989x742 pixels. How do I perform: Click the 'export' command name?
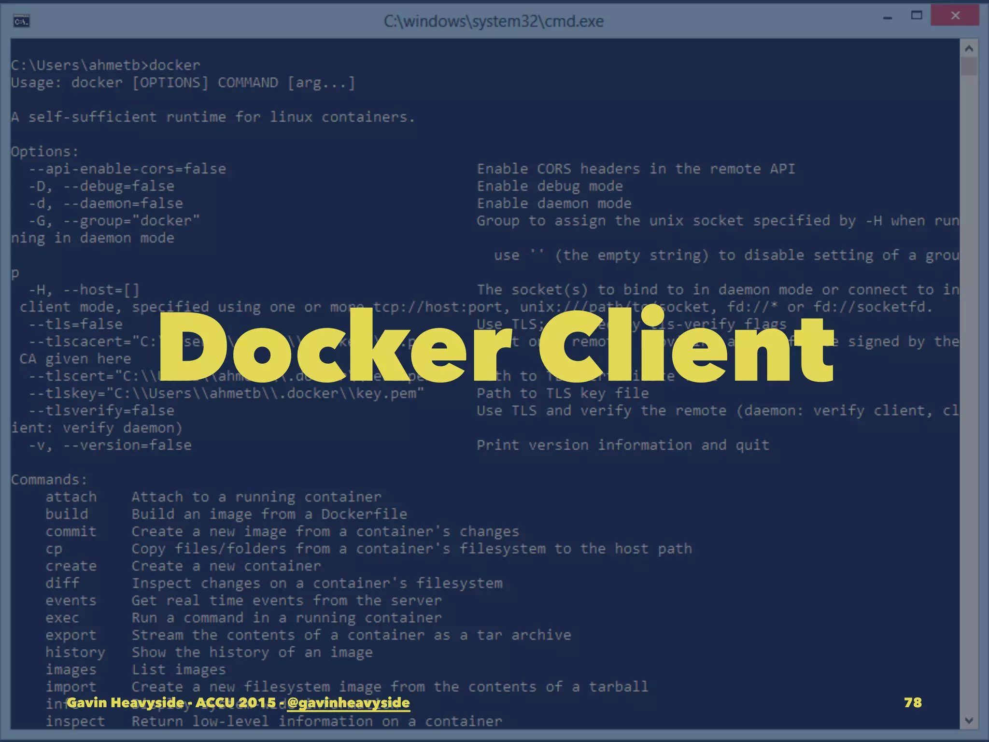pos(71,635)
